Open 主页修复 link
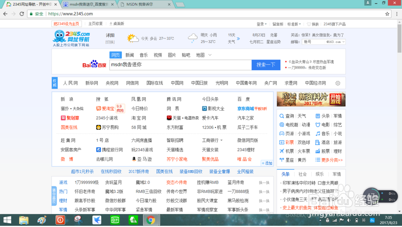 coord(95,24)
